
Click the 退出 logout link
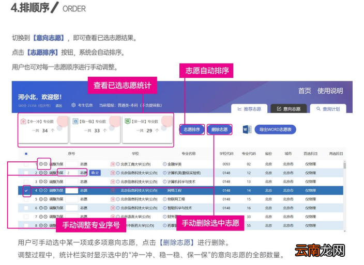click(x=59, y=106)
